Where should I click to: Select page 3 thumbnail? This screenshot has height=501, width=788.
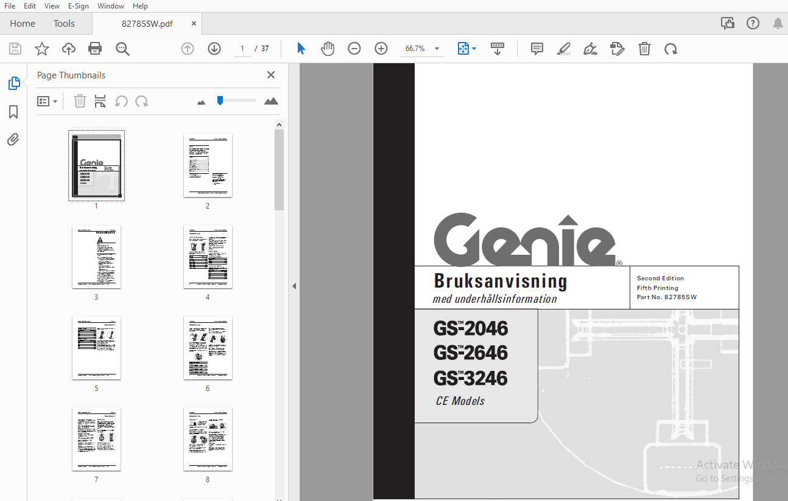coord(96,257)
